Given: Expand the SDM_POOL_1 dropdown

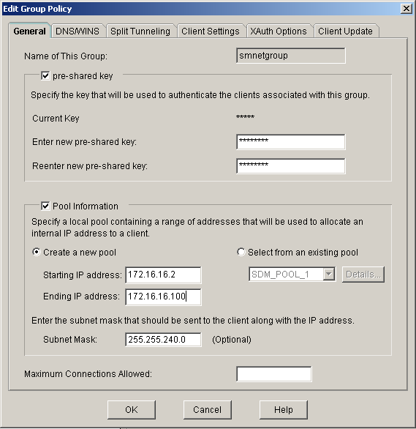Looking at the screenshot, I should pyautogui.click(x=329, y=274).
